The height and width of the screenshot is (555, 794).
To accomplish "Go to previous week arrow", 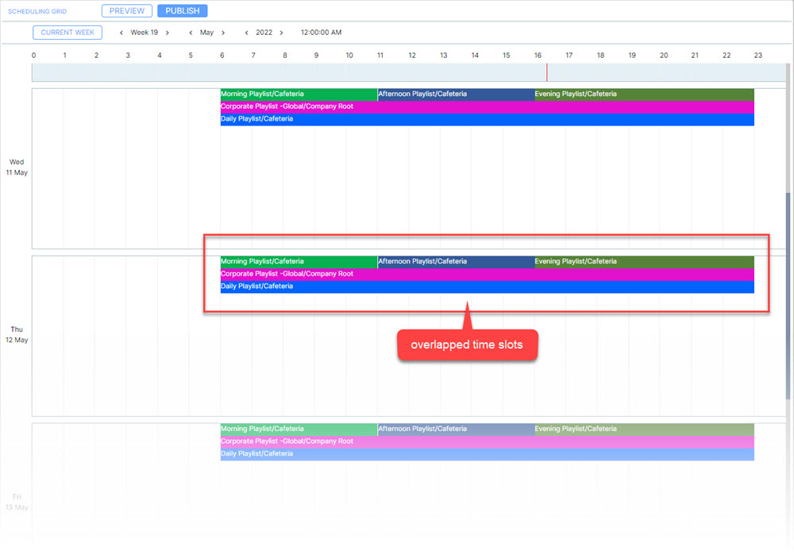I will [x=121, y=33].
